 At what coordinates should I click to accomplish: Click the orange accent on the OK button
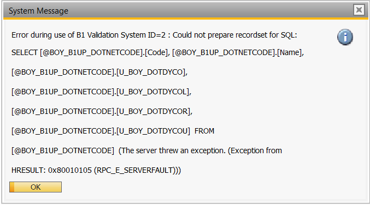(x=12, y=187)
